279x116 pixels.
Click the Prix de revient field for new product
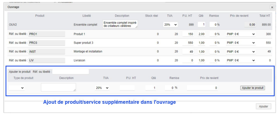point(202,88)
